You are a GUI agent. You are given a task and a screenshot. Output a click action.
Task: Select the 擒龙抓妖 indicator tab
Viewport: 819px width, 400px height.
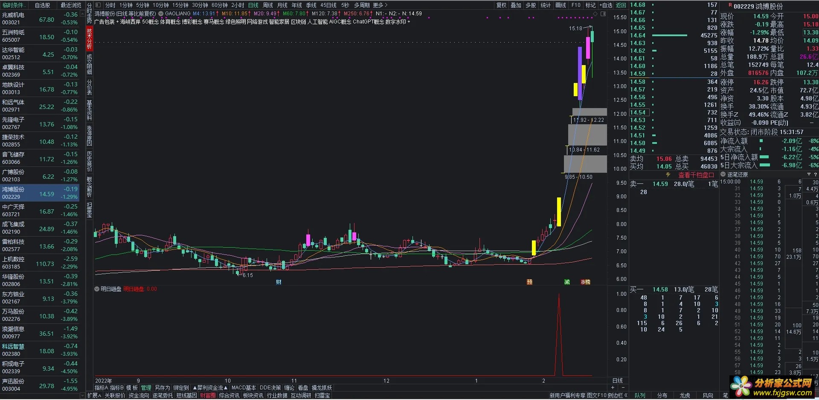coord(322,388)
